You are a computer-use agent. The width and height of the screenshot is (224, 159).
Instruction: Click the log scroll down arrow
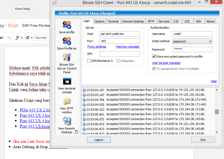(x=217, y=132)
